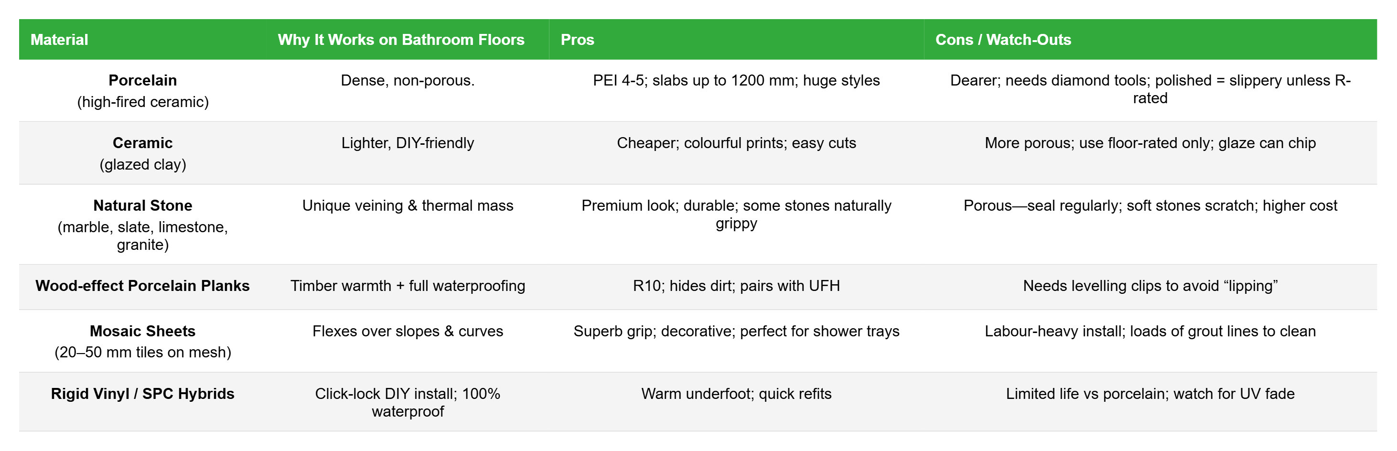Click the 'Dense, non-porous.' cell
The height and width of the screenshot is (451, 1397).
pos(407,81)
